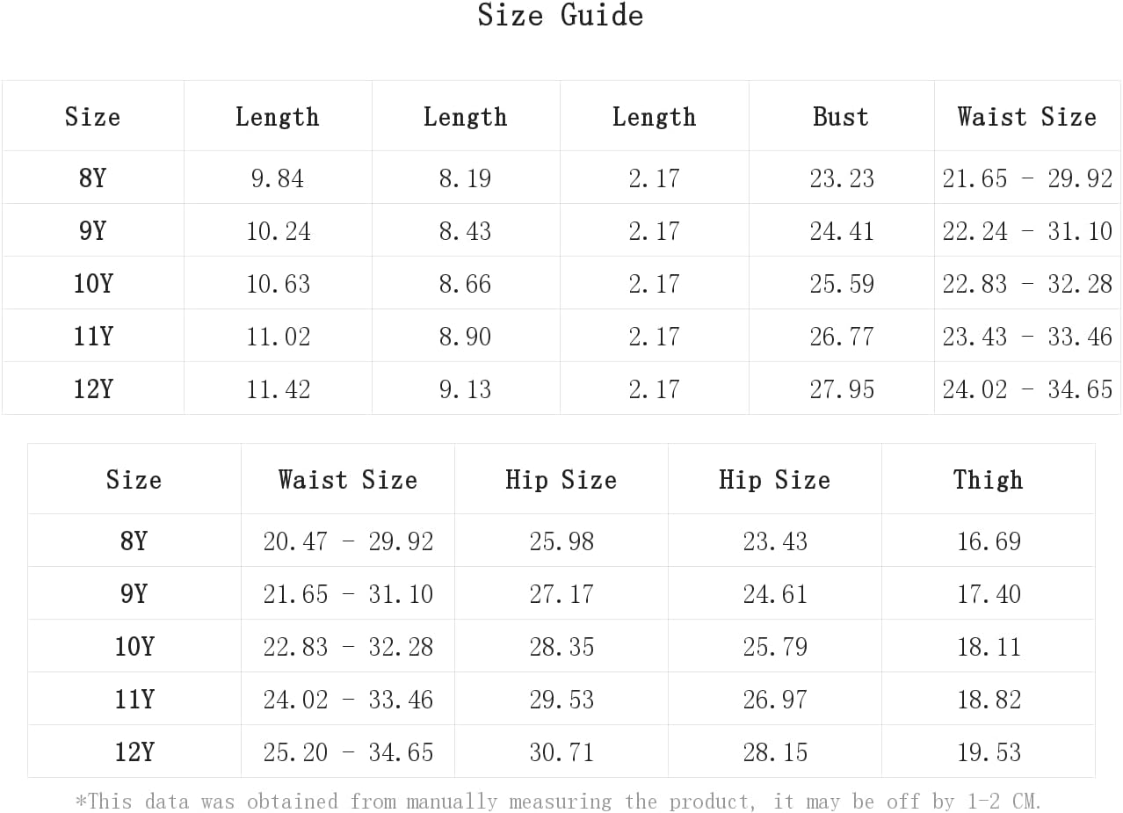Click the manual measuring disclaimer footnote
1123x813 pixels.
pyautogui.click(x=559, y=802)
